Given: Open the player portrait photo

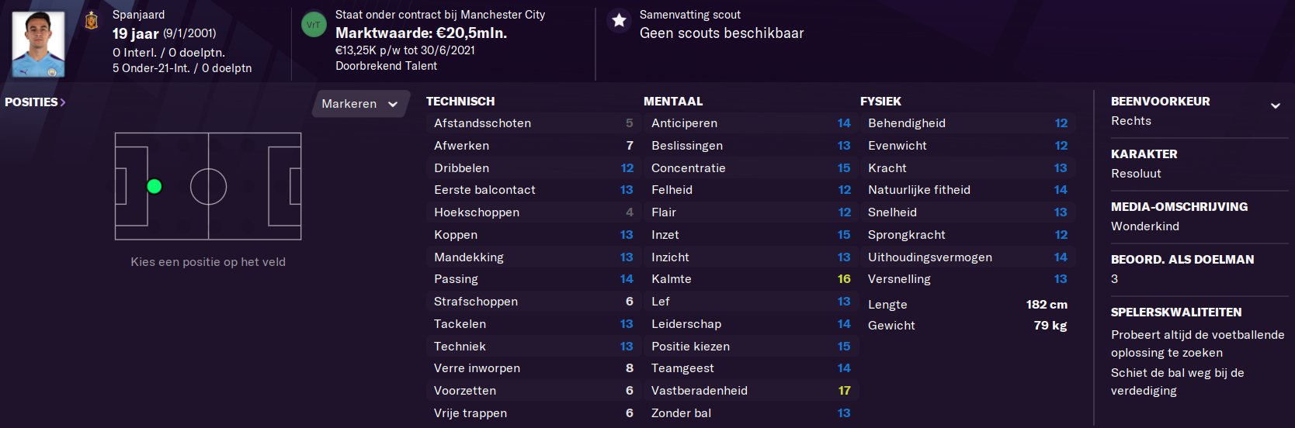Looking at the screenshot, I should pos(38,43).
